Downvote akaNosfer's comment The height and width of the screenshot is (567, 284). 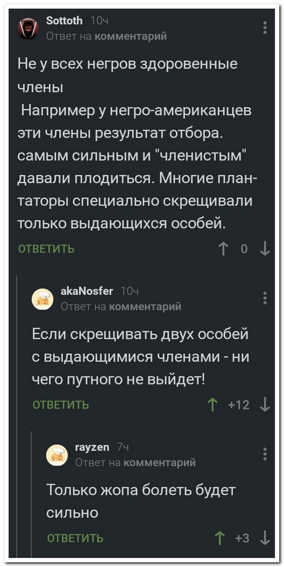(265, 404)
